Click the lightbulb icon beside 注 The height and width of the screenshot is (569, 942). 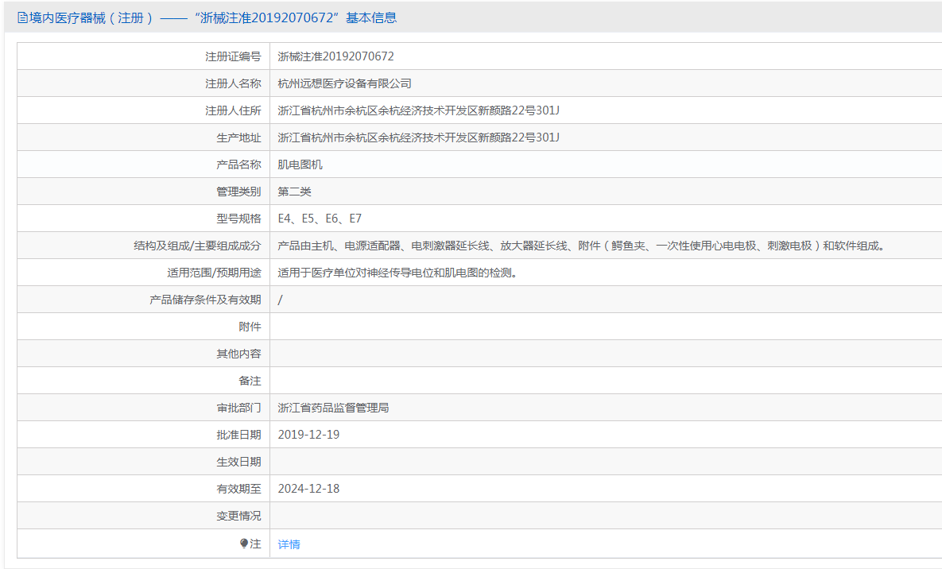[244, 544]
